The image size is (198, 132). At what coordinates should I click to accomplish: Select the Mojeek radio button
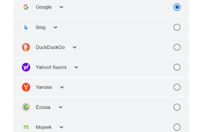(x=177, y=127)
